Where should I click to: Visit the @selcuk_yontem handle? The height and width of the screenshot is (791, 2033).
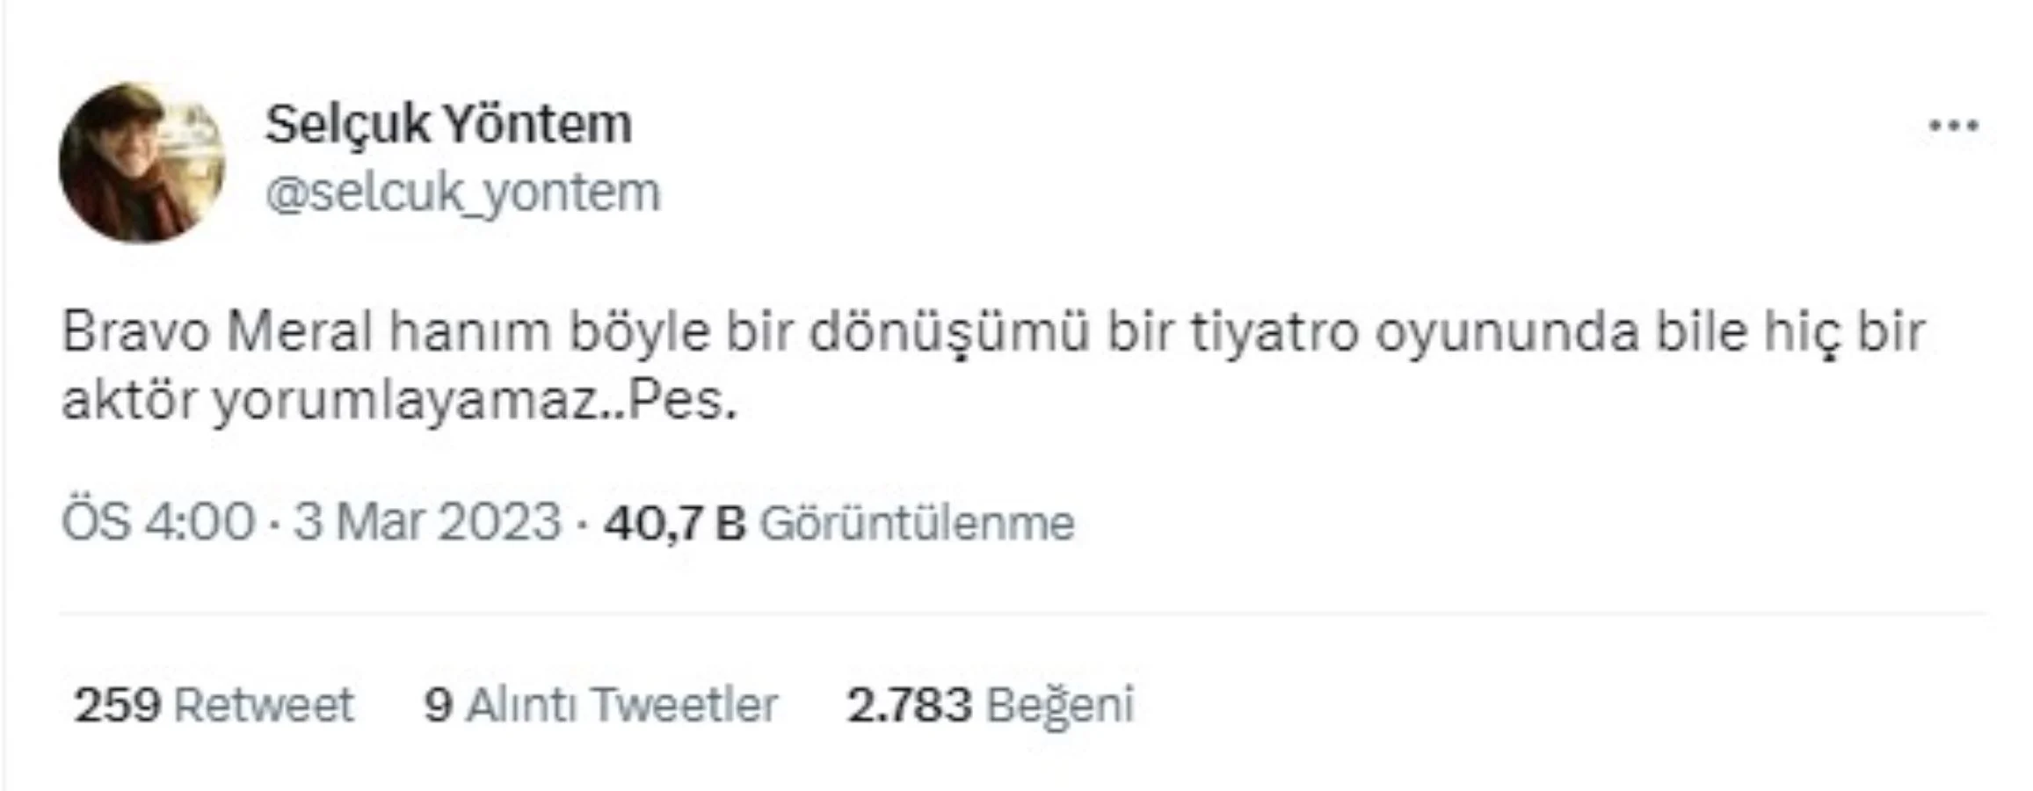coord(462,192)
